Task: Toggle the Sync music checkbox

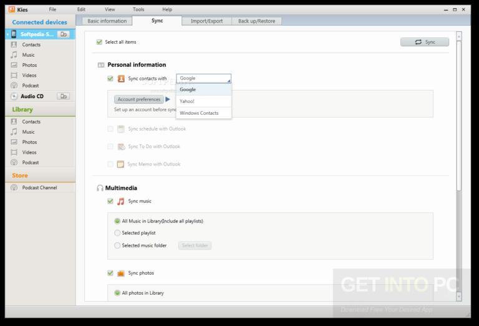Action: tap(110, 201)
